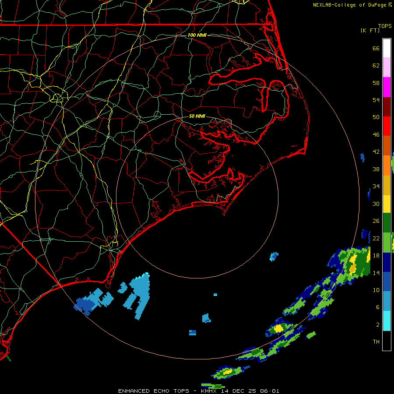Viewport: 394px width, 394px height.
Task: Click the '58' legend value
Action: [376, 83]
